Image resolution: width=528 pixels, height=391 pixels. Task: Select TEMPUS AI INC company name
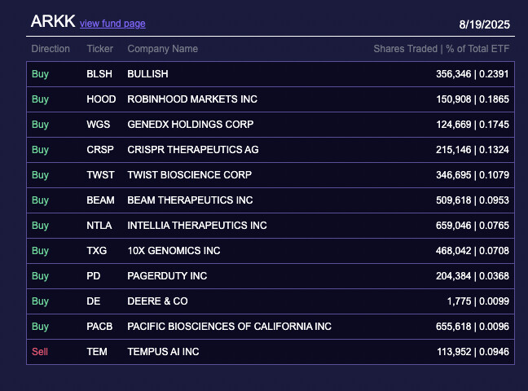pyautogui.click(x=163, y=352)
